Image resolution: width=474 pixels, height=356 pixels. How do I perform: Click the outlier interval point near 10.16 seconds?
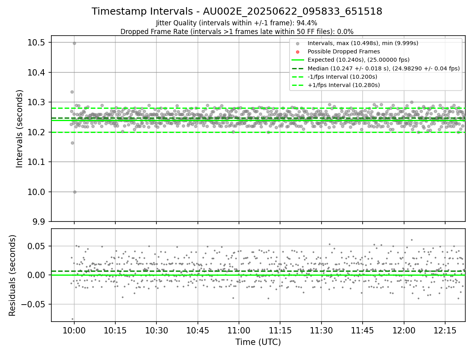click(x=72, y=143)
